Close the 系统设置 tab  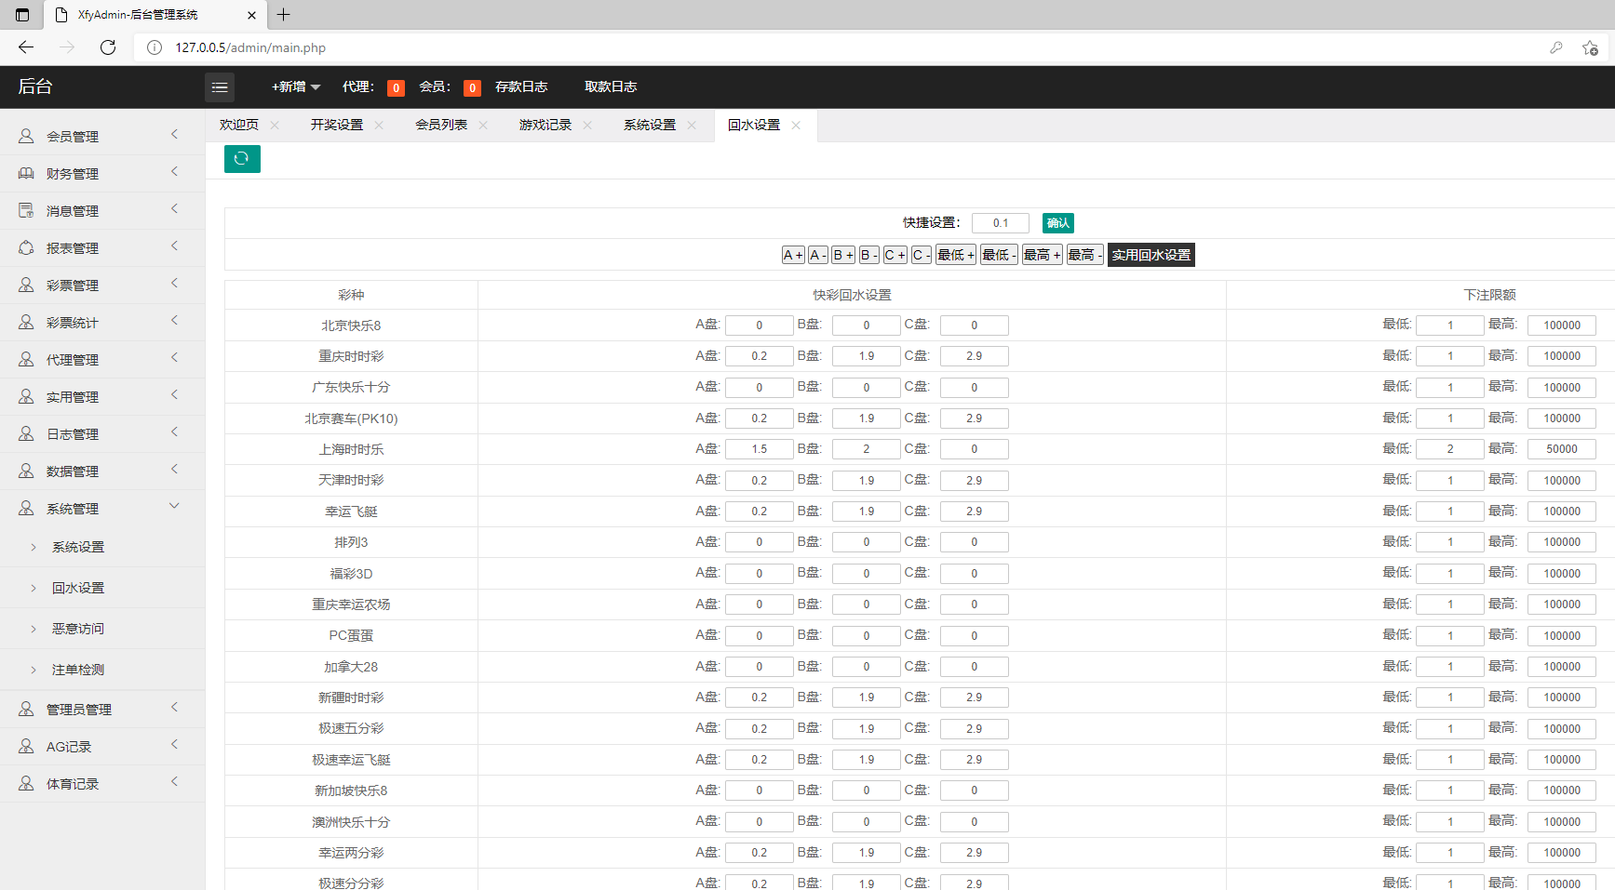[692, 126]
